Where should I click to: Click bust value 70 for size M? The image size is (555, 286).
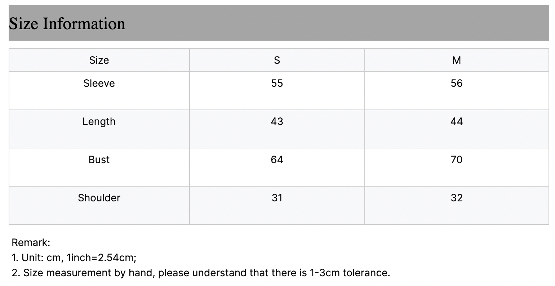click(x=456, y=160)
